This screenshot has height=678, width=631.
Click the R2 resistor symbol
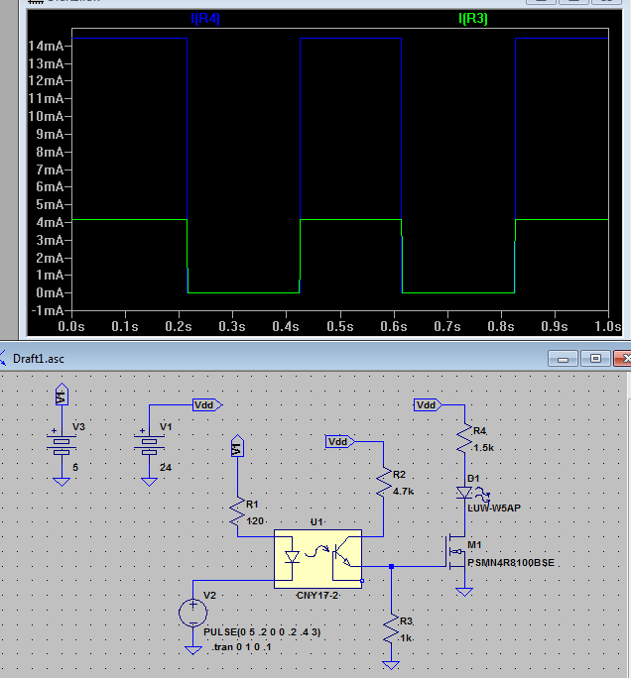[x=383, y=482]
